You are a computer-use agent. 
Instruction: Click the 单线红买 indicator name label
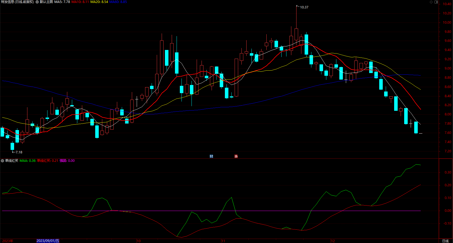12,161
